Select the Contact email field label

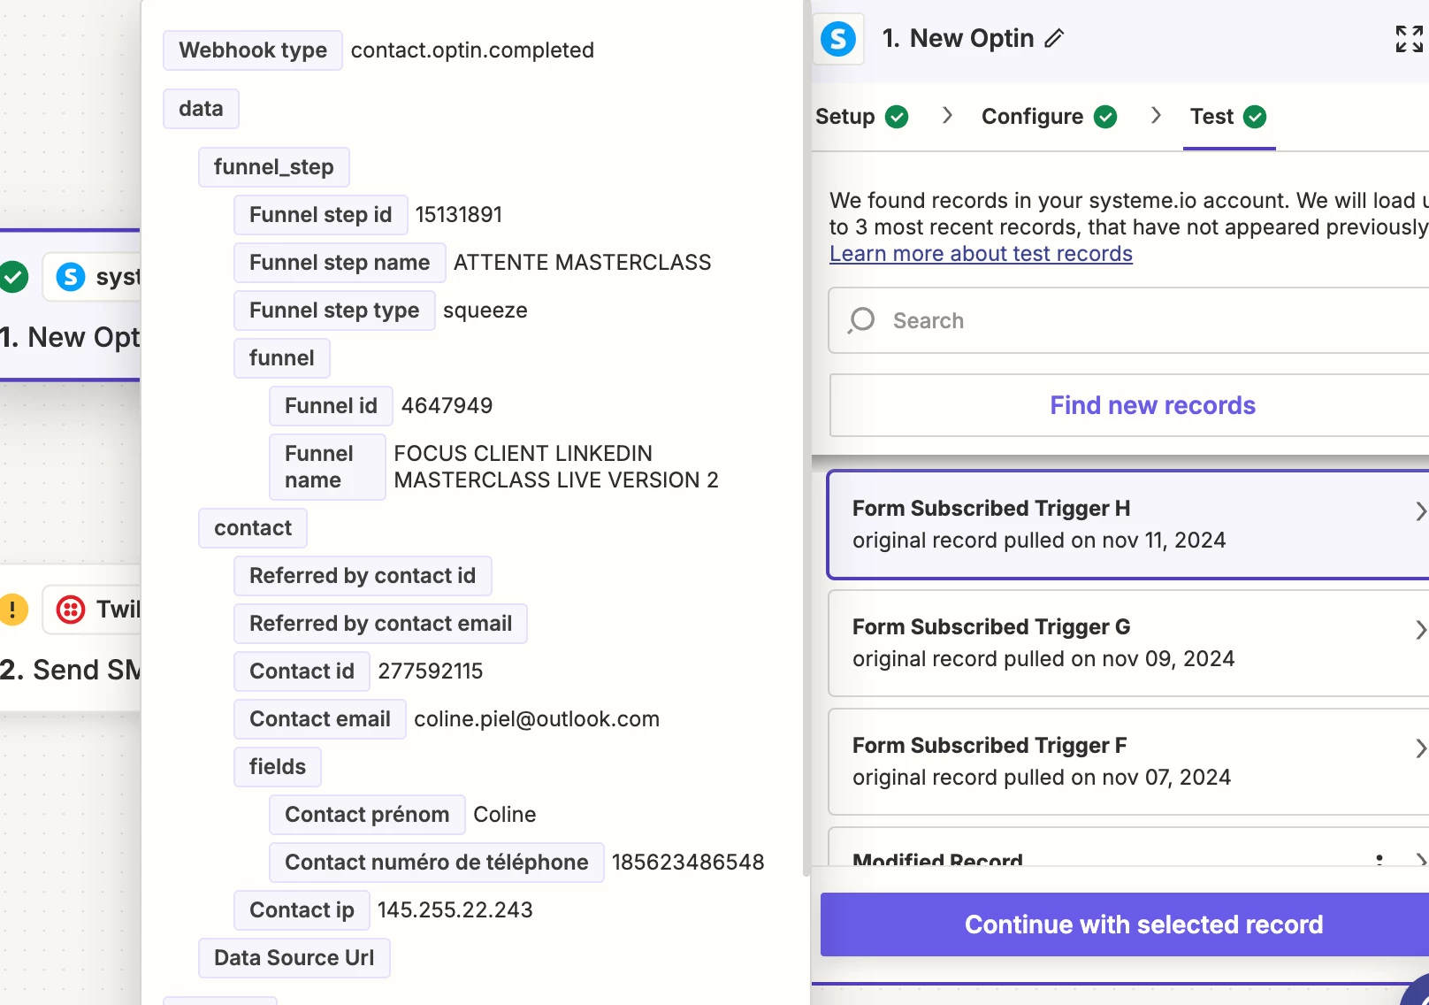pyautogui.click(x=319, y=719)
